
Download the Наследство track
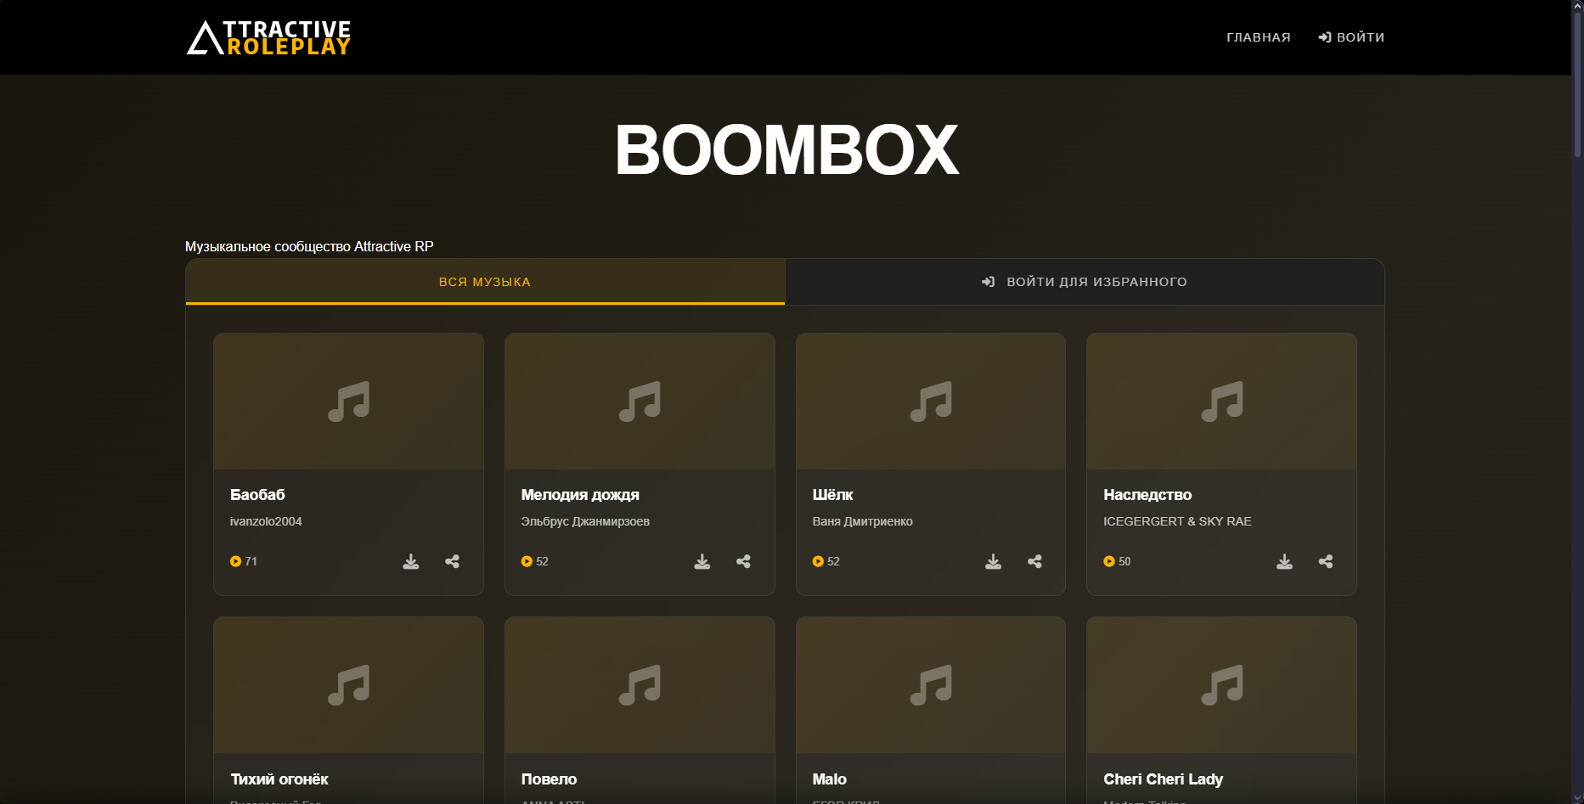tap(1284, 561)
